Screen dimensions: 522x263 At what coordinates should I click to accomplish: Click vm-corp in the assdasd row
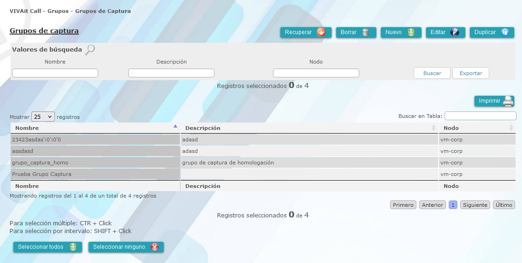point(451,151)
